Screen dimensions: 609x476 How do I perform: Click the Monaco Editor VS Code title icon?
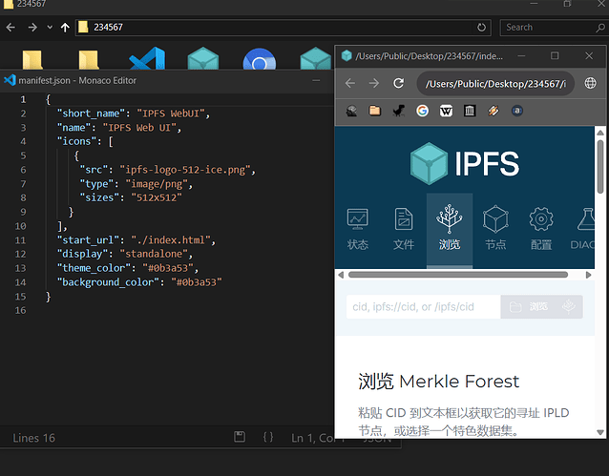click(10, 80)
